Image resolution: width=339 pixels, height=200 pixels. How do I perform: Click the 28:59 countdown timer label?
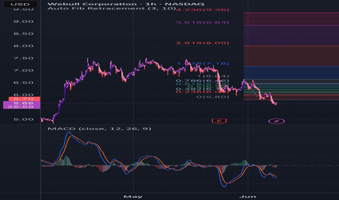click(x=21, y=107)
